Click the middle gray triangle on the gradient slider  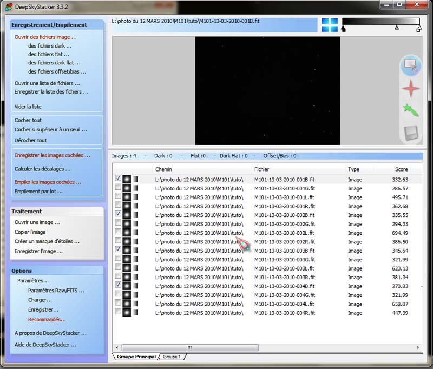(x=397, y=27)
